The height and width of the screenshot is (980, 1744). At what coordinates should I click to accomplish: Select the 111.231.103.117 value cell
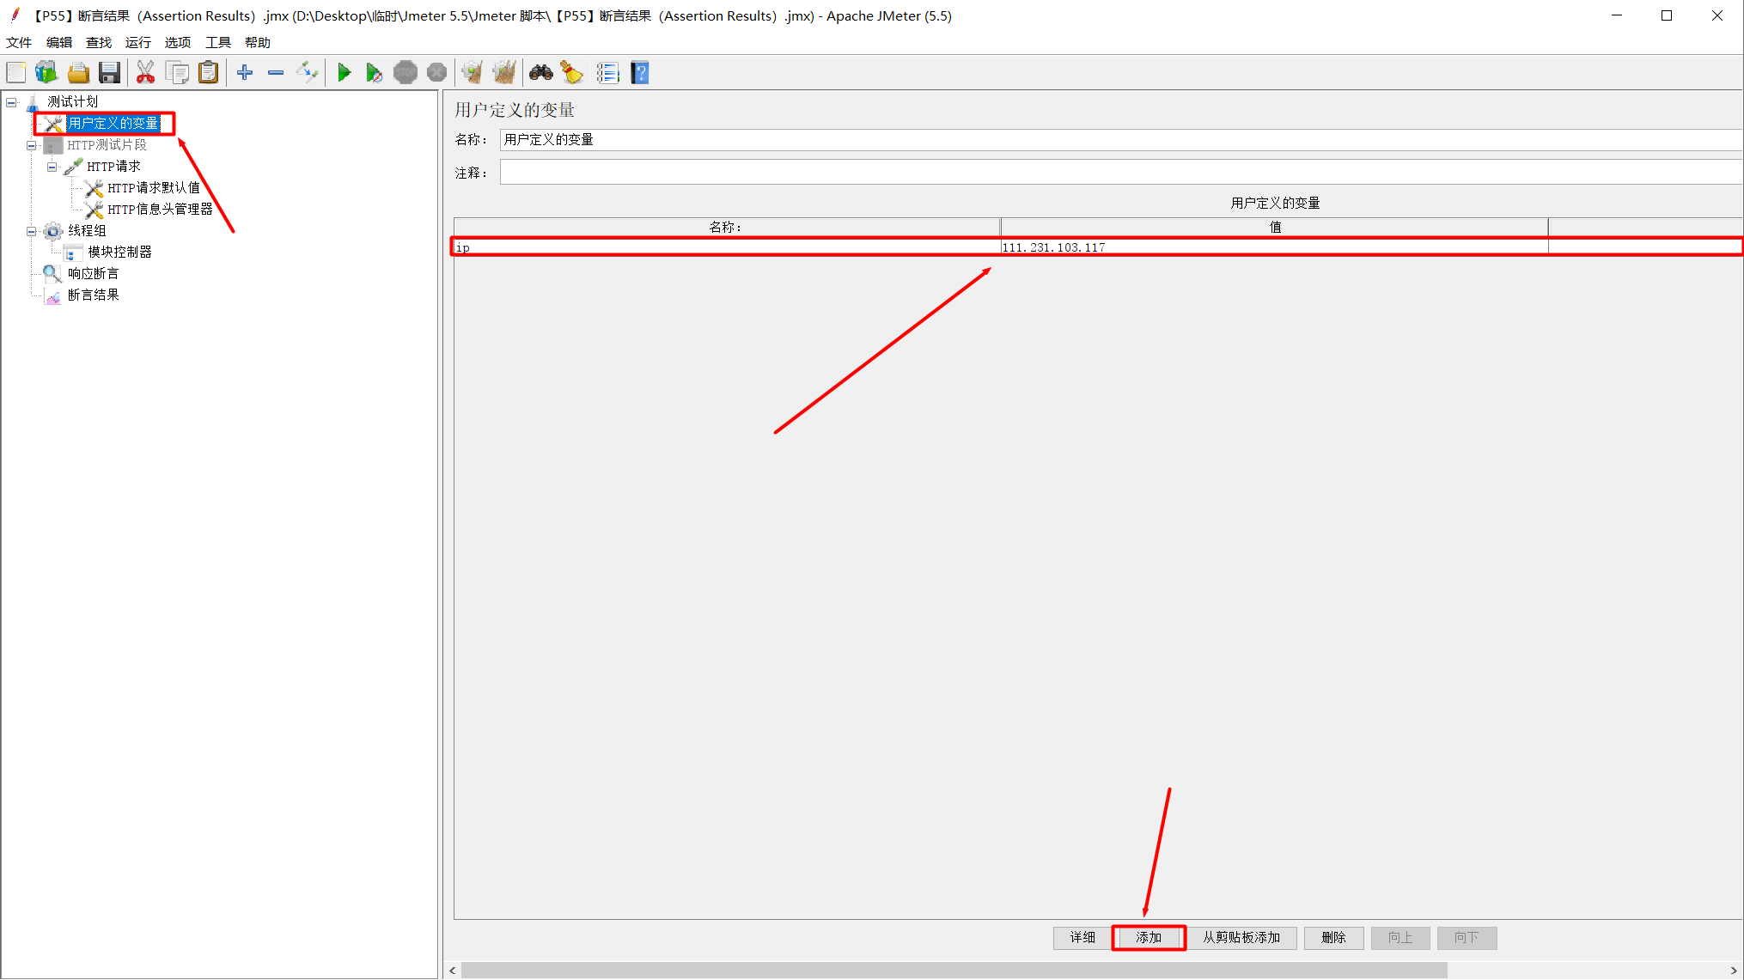[1275, 247]
